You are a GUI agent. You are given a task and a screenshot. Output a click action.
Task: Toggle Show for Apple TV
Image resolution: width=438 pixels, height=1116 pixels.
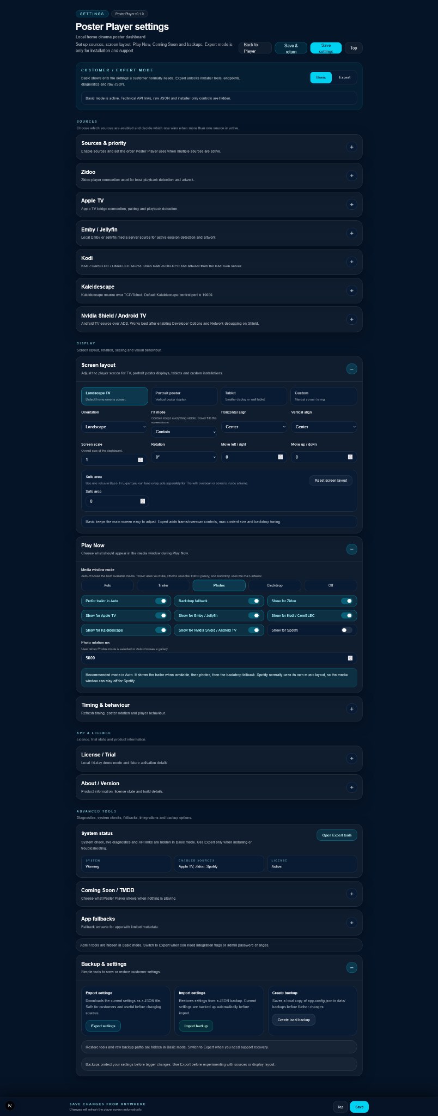point(161,615)
